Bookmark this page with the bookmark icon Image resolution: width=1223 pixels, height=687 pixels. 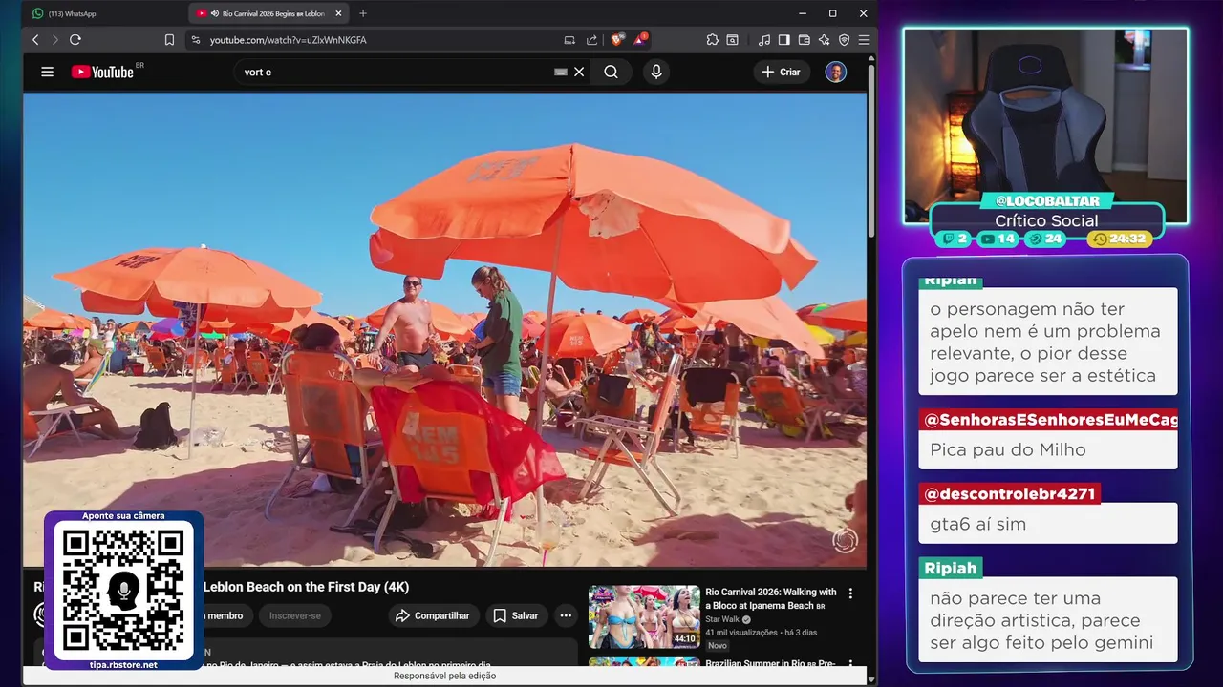[x=169, y=40]
